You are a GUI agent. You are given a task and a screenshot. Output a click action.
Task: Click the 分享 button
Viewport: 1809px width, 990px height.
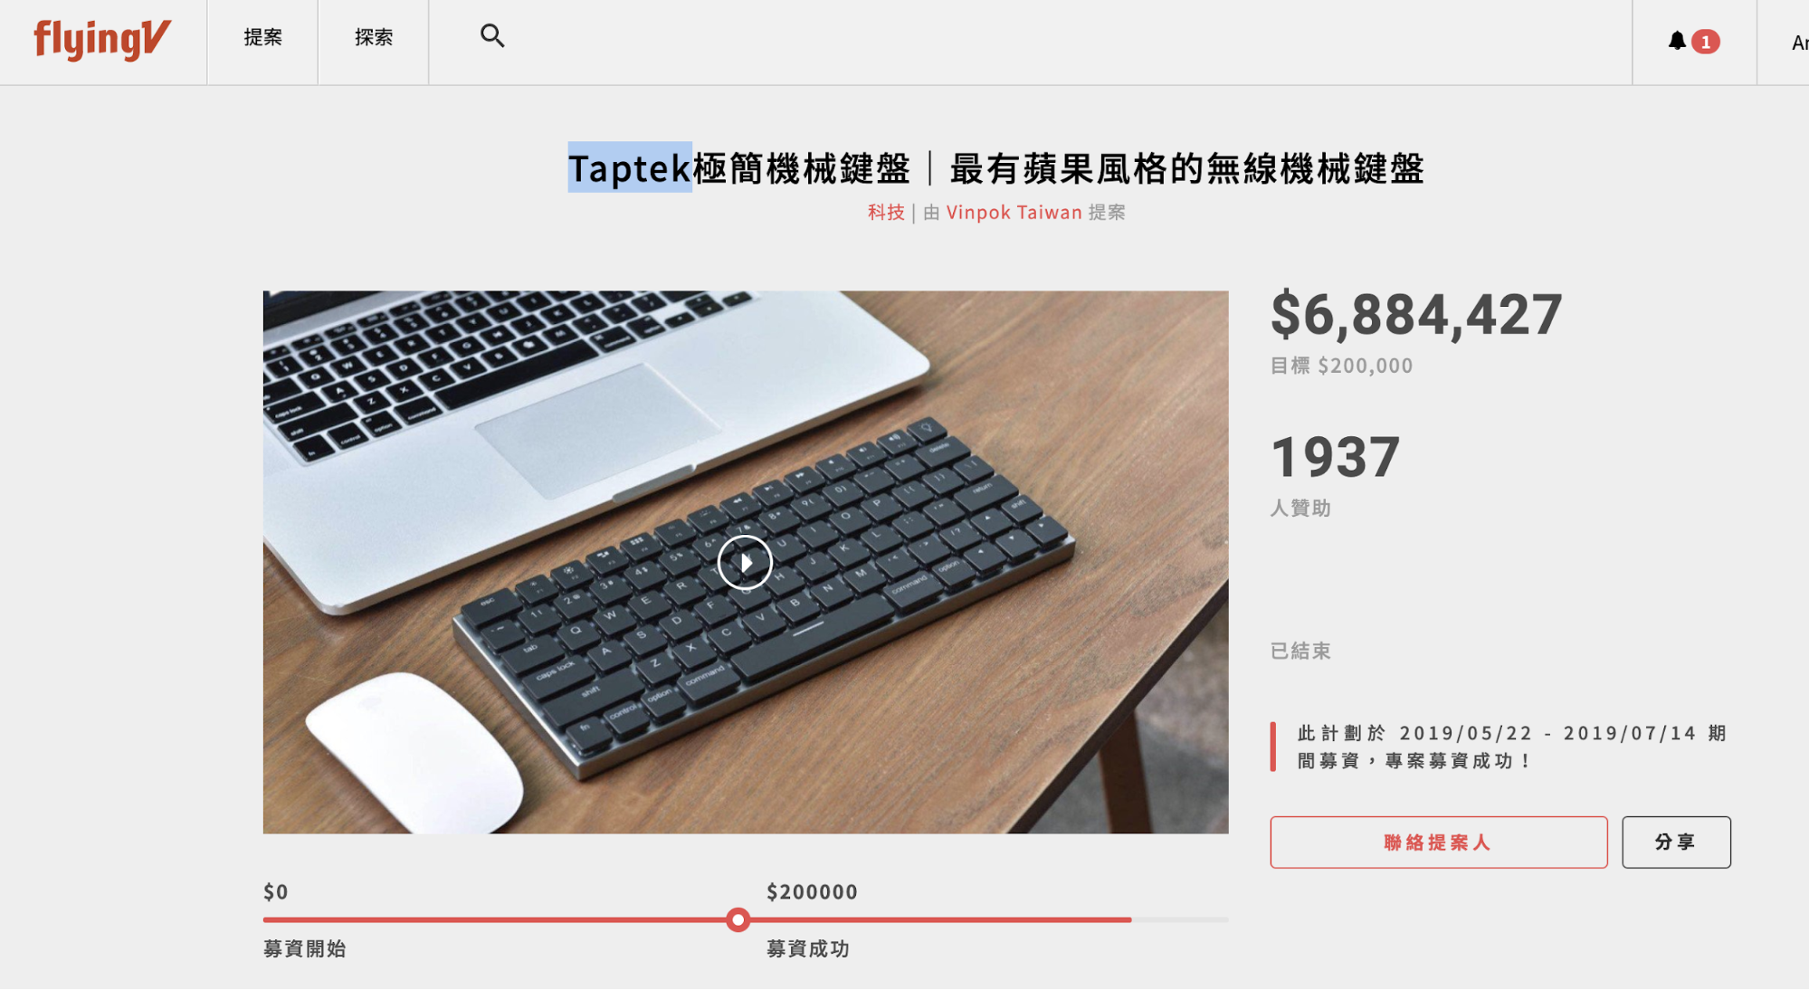[x=1676, y=842]
